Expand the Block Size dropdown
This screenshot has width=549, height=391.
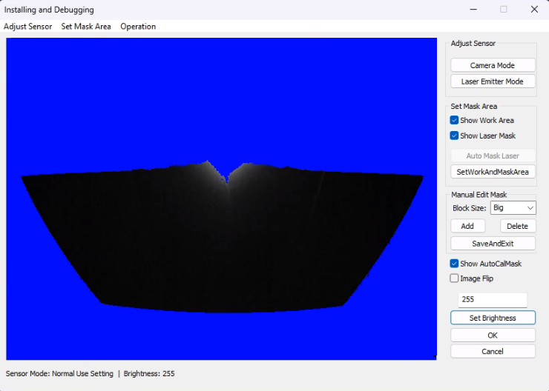(513, 208)
